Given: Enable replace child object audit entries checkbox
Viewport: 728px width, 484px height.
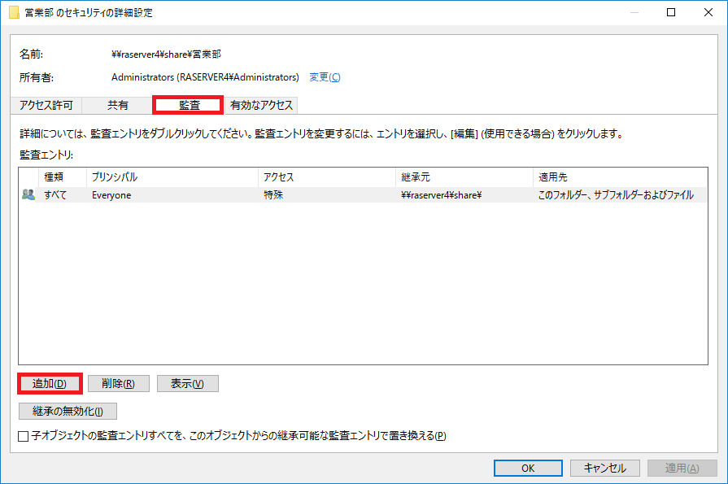Looking at the screenshot, I should click(24, 436).
